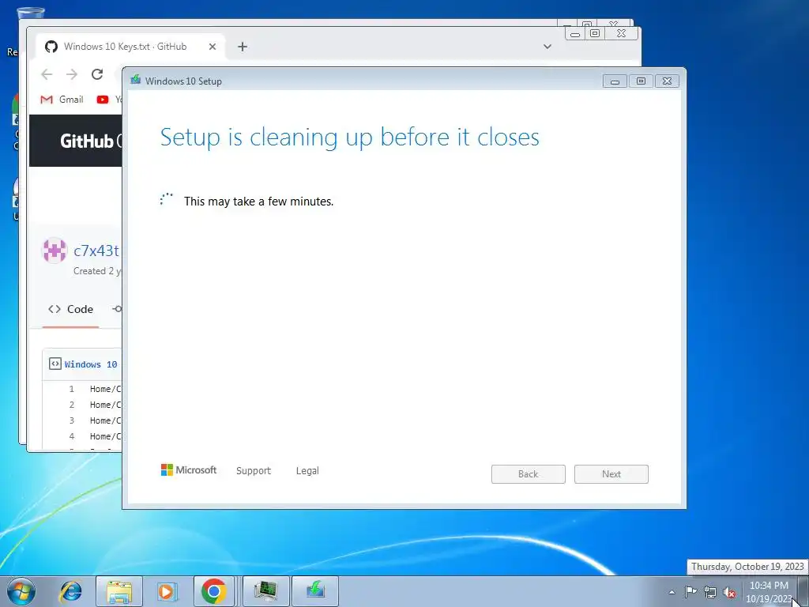Click the Next button in Windows 10 Setup

611,474
